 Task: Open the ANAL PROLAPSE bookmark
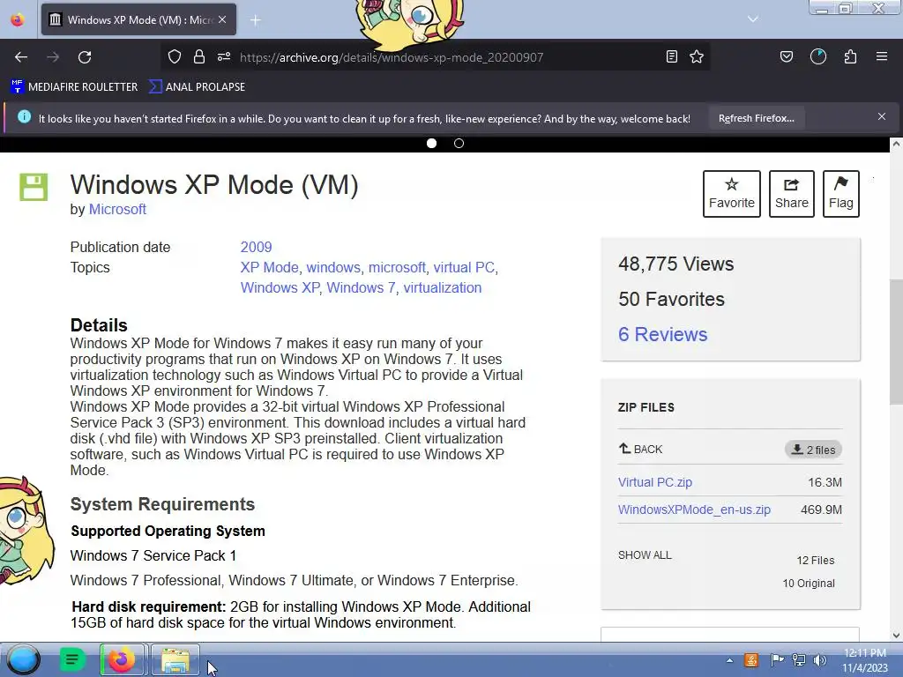pyautogui.click(x=197, y=87)
